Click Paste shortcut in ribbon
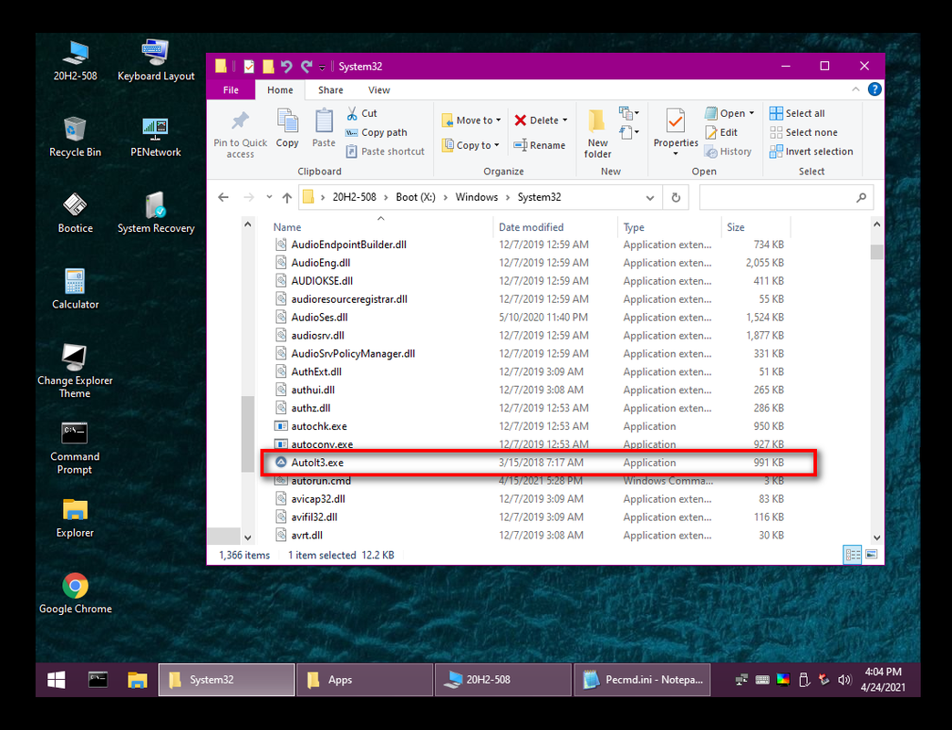 point(385,151)
